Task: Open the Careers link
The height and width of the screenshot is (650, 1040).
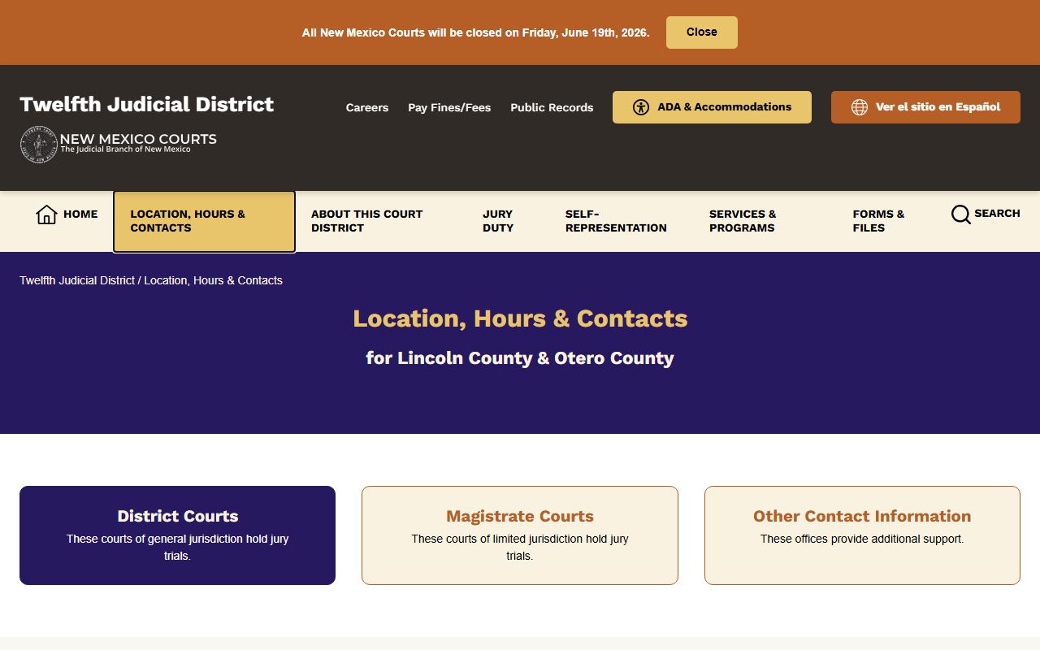Action: point(367,107)
